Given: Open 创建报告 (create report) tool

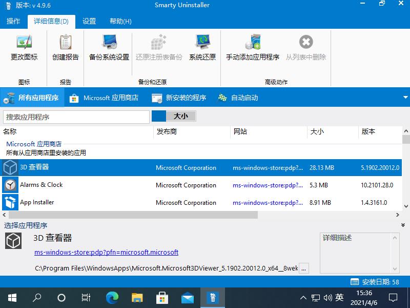Looking at the screenshot, I should (x=66, y=48).
